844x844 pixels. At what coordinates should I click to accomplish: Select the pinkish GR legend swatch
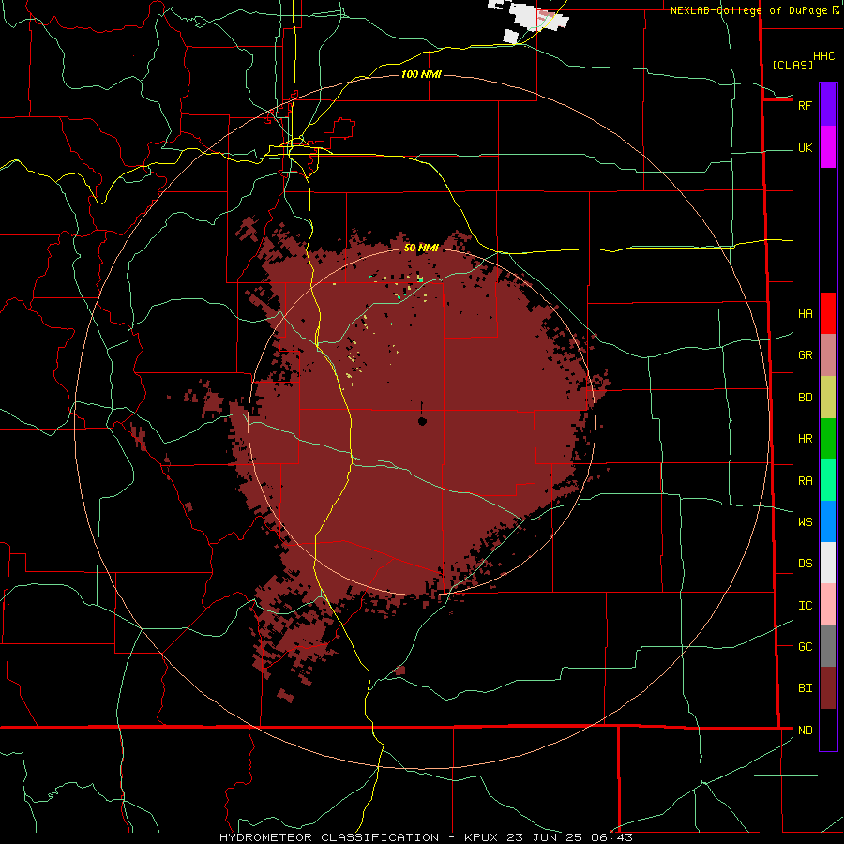tap(828, 355)
